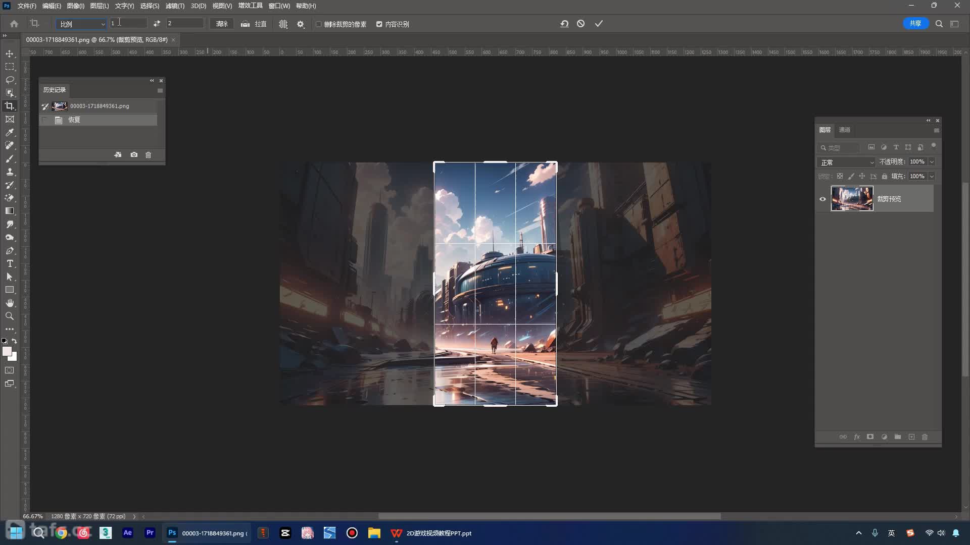Collapse the History panel to icons

pyautogui.click(x=152, y=81)
